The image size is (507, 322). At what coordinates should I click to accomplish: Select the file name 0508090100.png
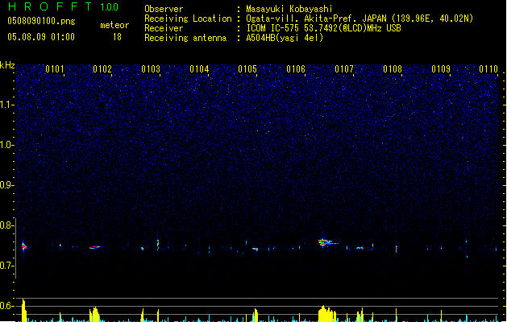41,21
